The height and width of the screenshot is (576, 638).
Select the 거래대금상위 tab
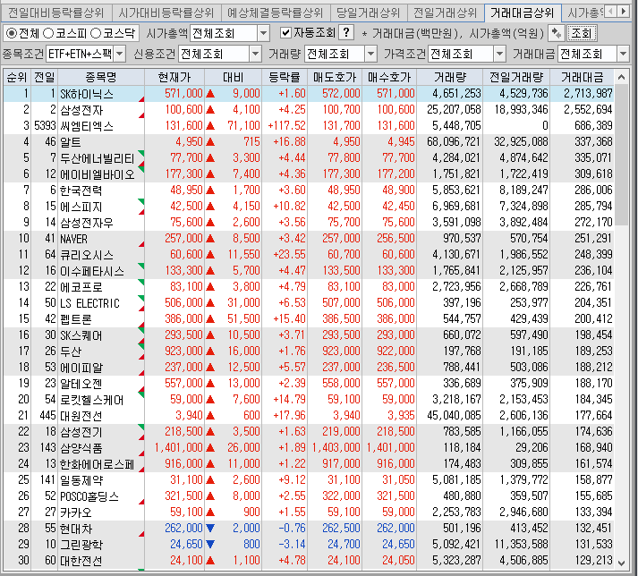click(x=523, y=13)
